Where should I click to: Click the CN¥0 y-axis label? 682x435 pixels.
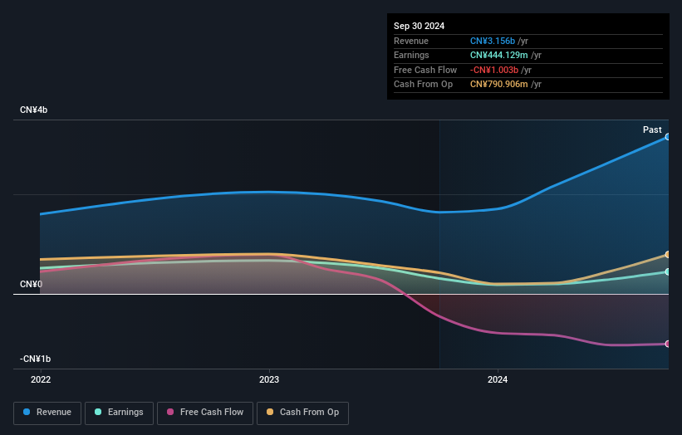(x=31, y=284)
